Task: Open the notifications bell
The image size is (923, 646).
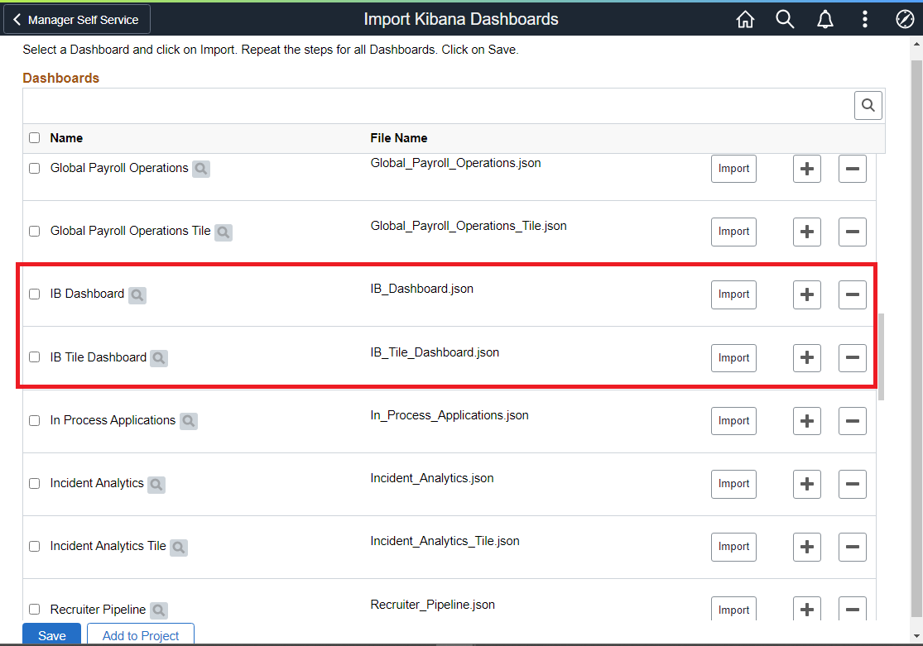Action: 824,20
